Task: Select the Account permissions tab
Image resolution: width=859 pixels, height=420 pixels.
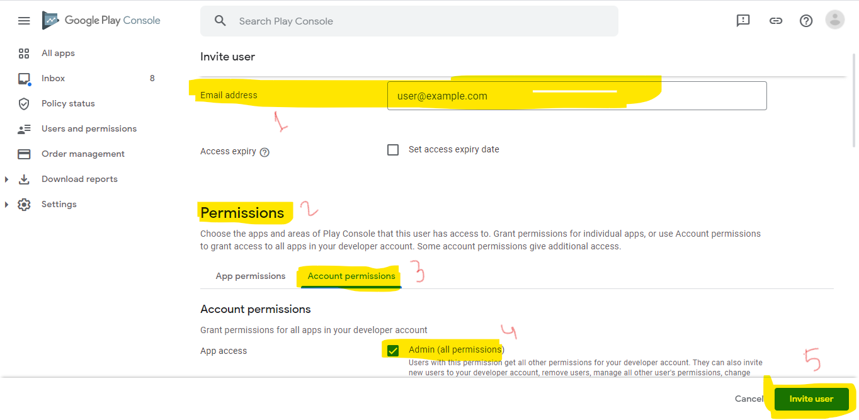Action: 351,276
